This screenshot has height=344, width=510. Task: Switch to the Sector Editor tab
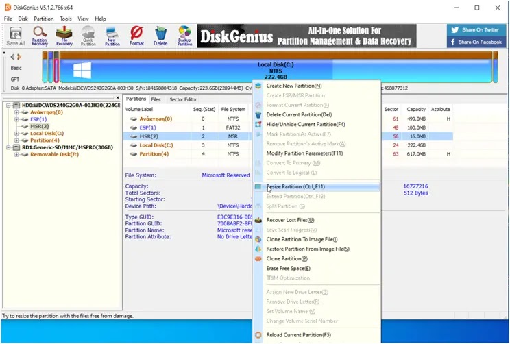(x=183, y=99)
